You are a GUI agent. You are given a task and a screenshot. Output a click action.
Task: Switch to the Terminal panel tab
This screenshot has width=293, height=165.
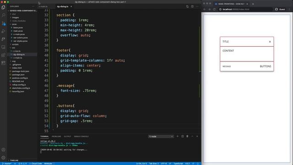(x=44, y=137)
